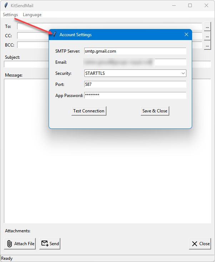This screenshot has width=215, height=262.
Task: Click the Test Connection button
Action: click(x=89, y=111)
